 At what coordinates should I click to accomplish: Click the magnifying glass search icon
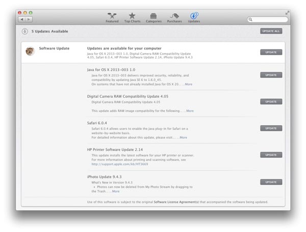(x=250, y=19)
